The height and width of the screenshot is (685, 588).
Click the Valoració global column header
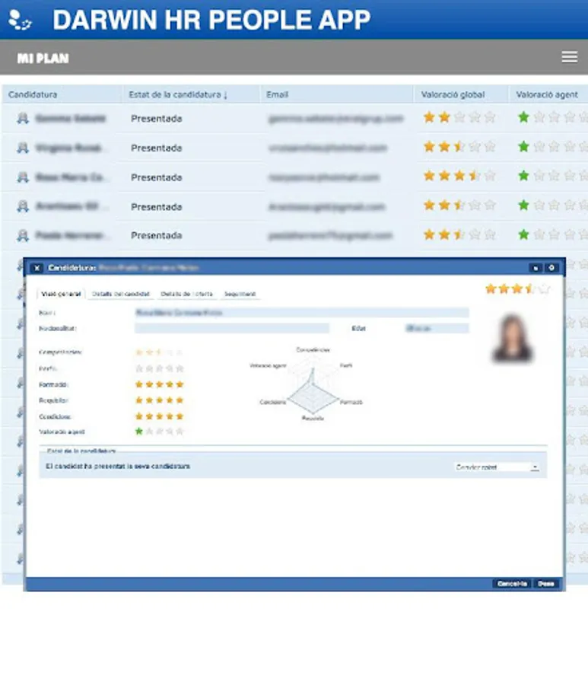453,94
